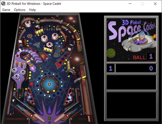Click the glowing center of blue wormhole circle
Screen dimensions: 162x124
[x=49, y=84]
